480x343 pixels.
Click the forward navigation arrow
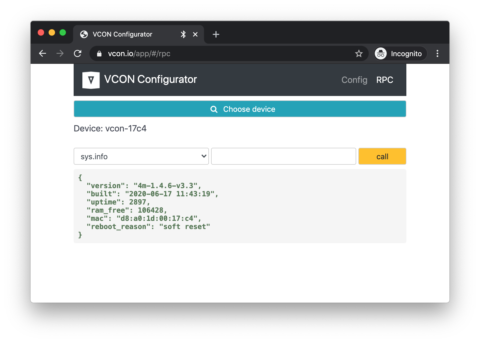click(x=60, y=53)
